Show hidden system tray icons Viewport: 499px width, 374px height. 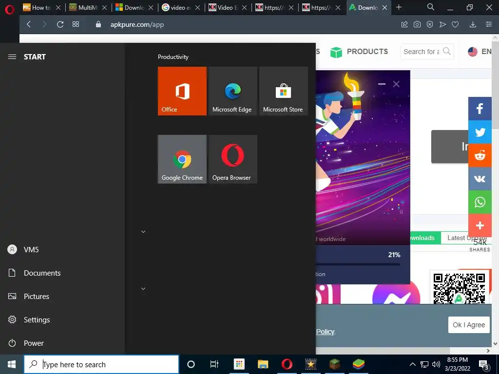(412, 364)
